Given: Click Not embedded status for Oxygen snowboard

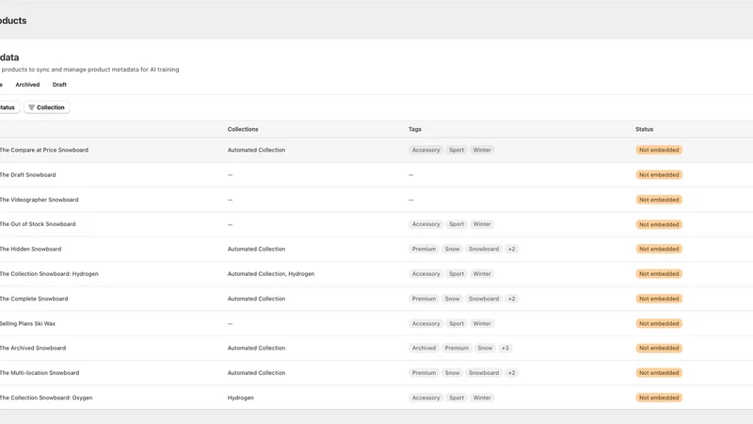Looking at the screenshot, I should point(659,398).
